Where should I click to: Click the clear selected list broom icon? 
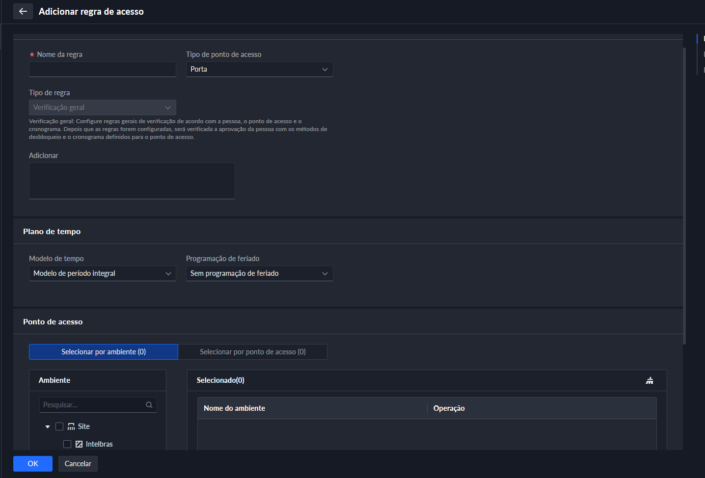(650, 380)
